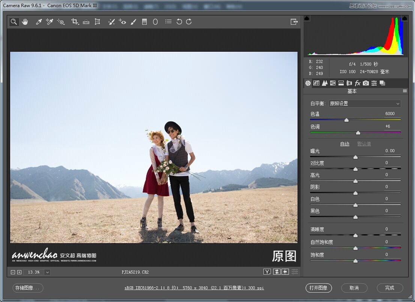Click the 默认值 default link

click(x=364, y=144)
